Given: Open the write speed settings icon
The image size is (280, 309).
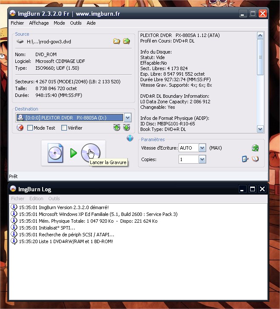Looking at the screenshot, I should (255, 148).
